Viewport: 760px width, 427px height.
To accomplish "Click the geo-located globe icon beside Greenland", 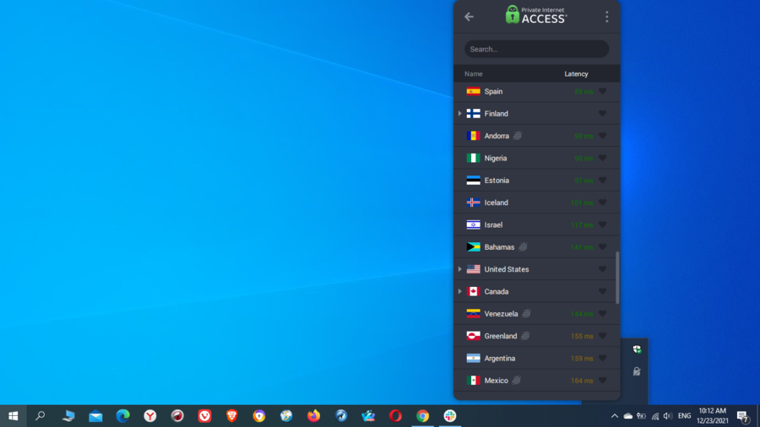I will (525, 336).
